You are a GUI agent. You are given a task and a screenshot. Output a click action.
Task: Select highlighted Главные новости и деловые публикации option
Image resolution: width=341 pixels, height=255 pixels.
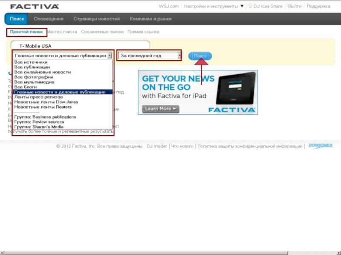click(x=63, y=92)
